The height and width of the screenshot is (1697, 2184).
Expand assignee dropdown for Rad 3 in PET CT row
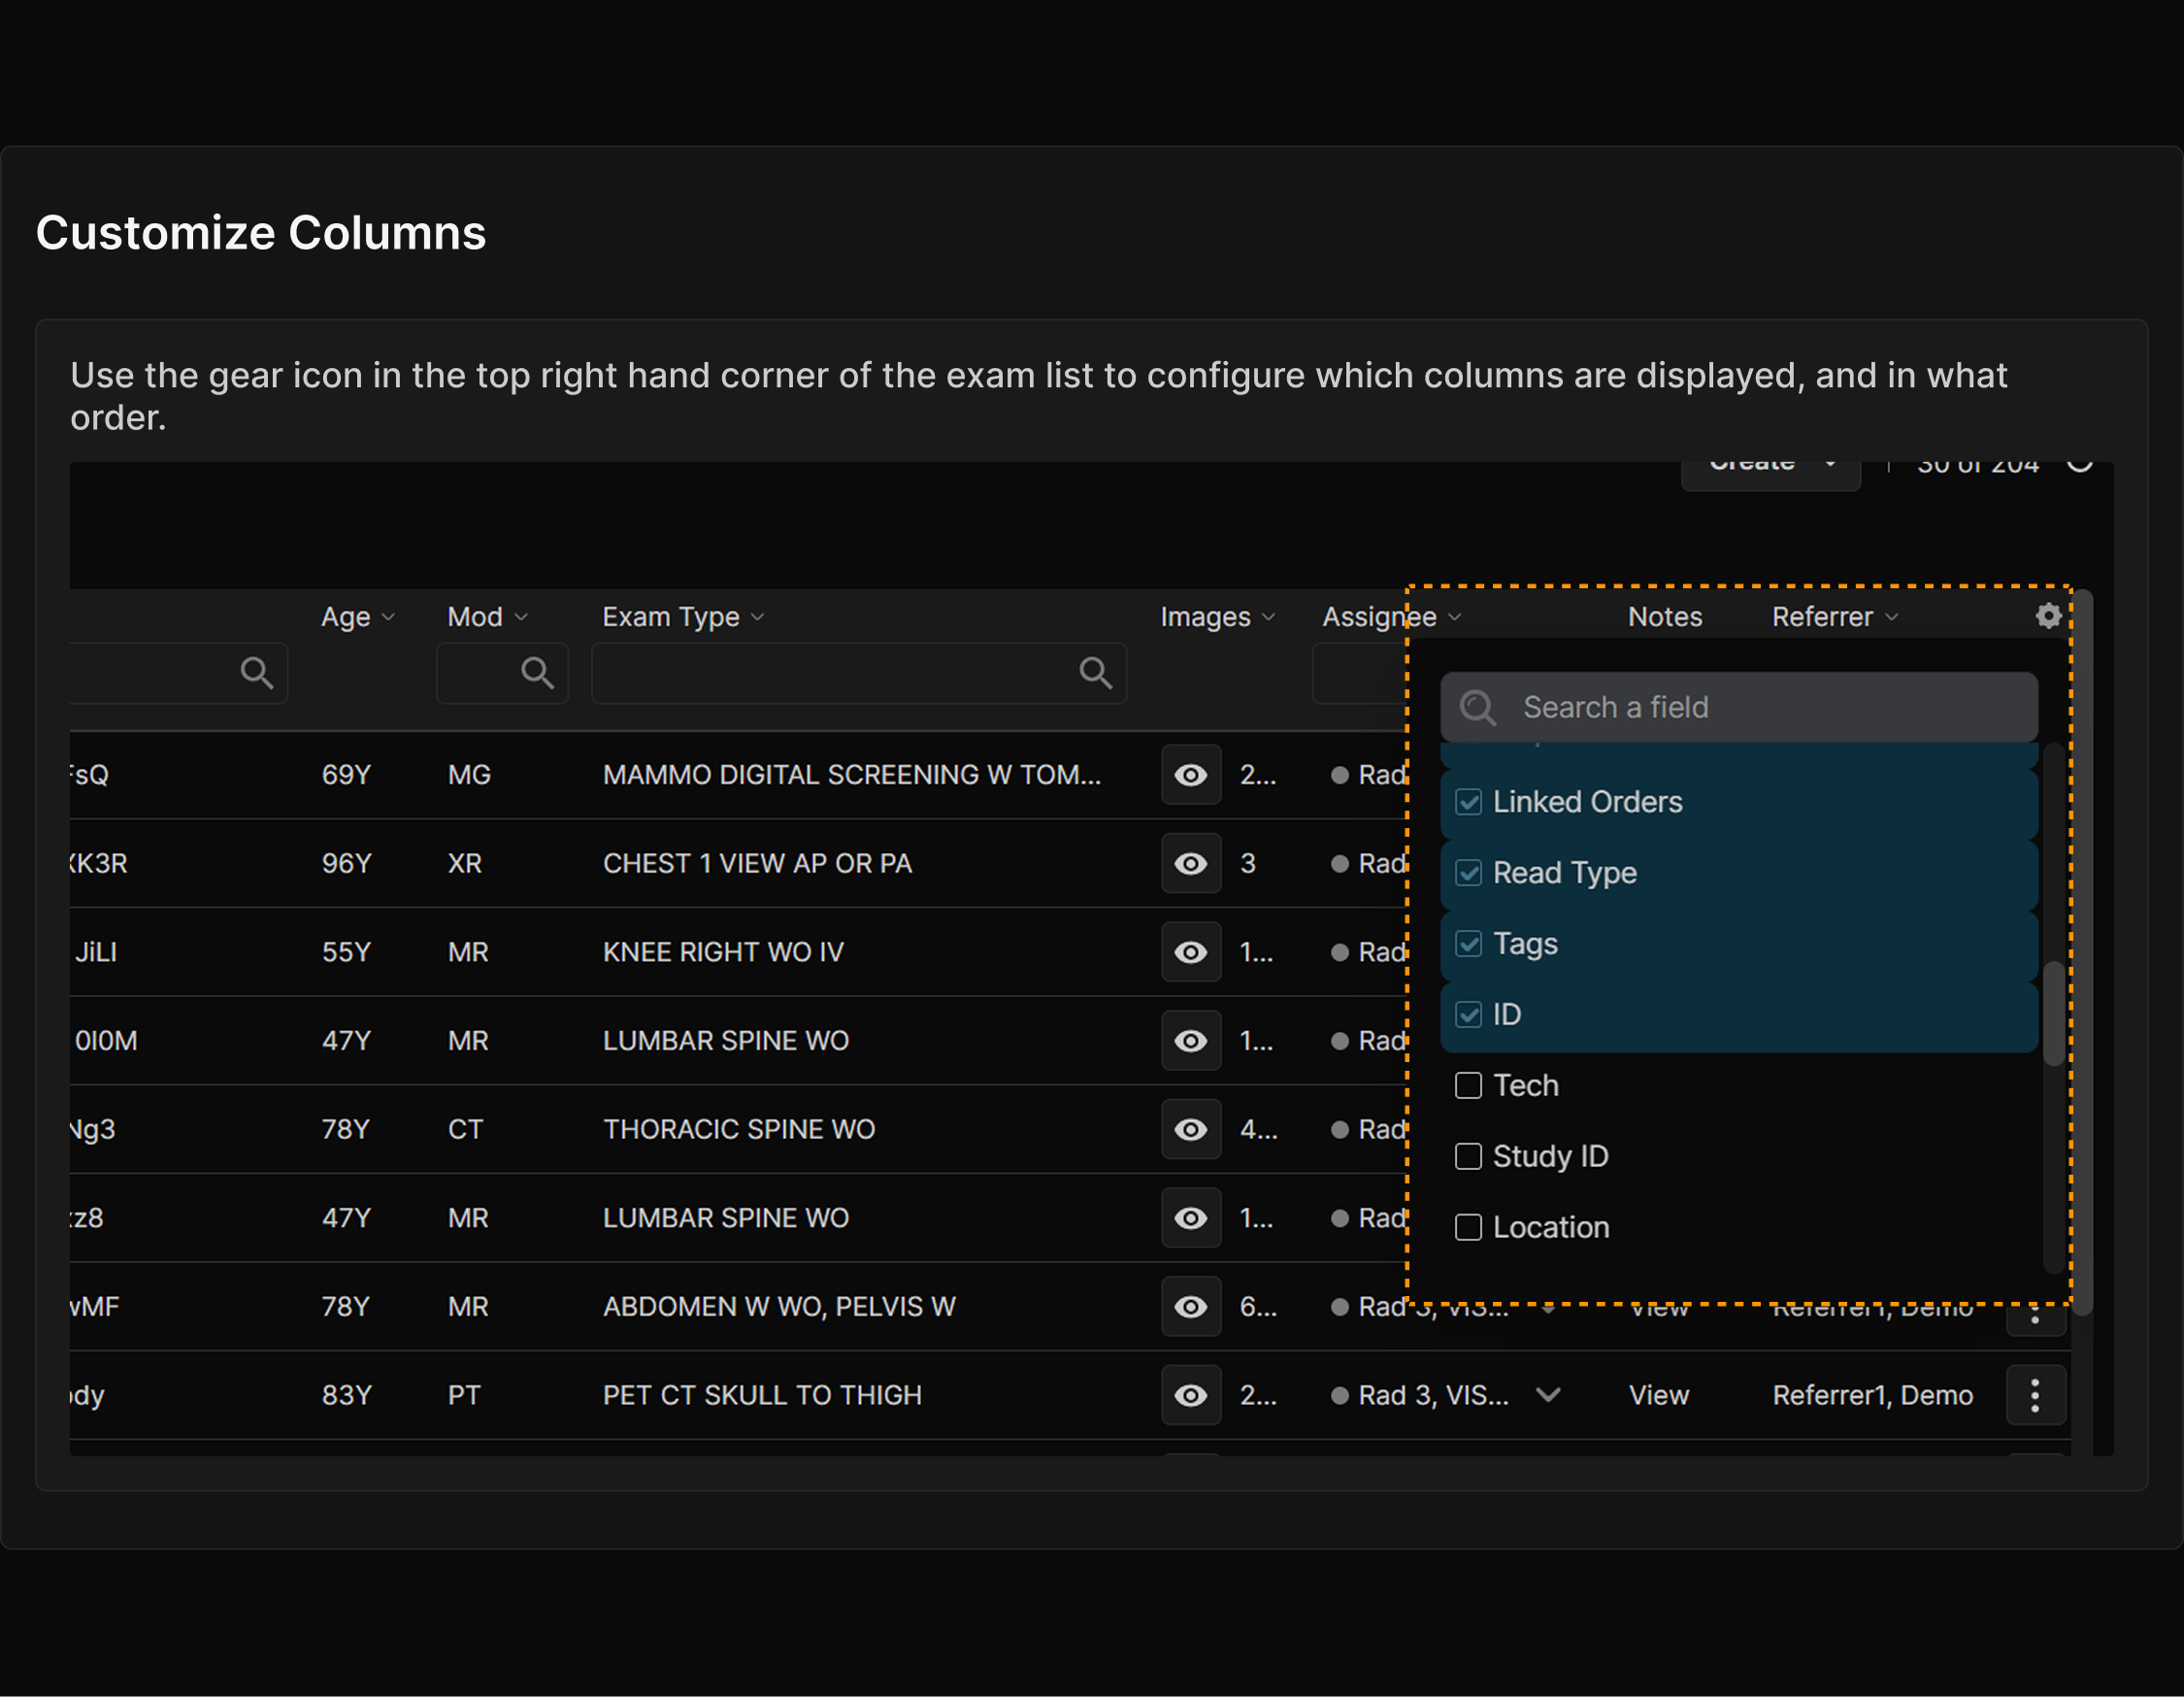(x=1548, y=1395)
